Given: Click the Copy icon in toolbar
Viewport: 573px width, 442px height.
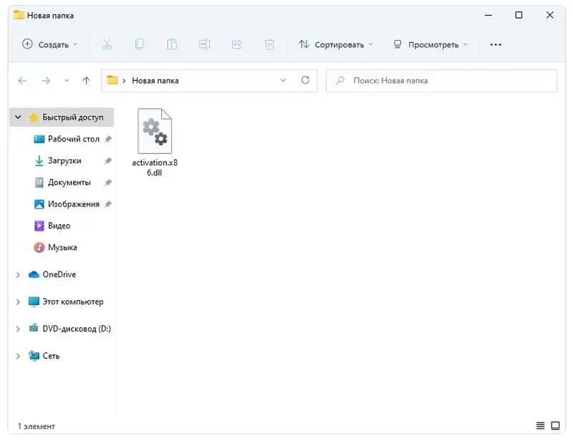Looking at the screenshot, I should click(x=139, y=44).
